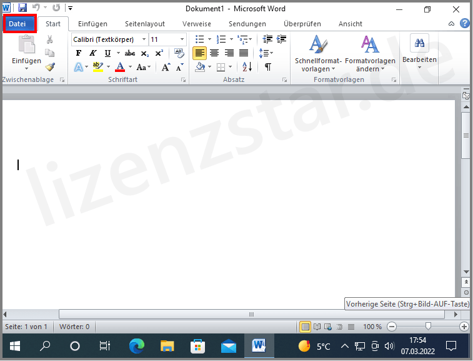Viewport: 473px width, 361px height.
Task: Open the font size 11 dropdown
Action: (x=182, y=39)
